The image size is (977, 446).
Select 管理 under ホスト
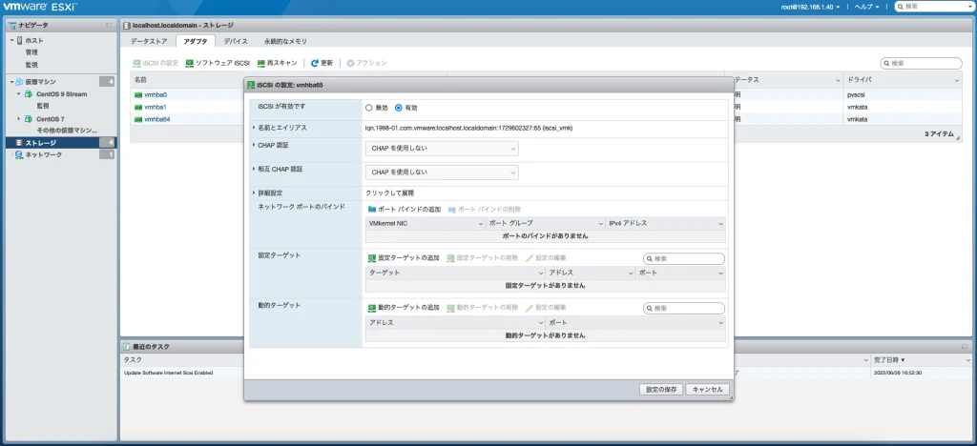click(31, 52)
